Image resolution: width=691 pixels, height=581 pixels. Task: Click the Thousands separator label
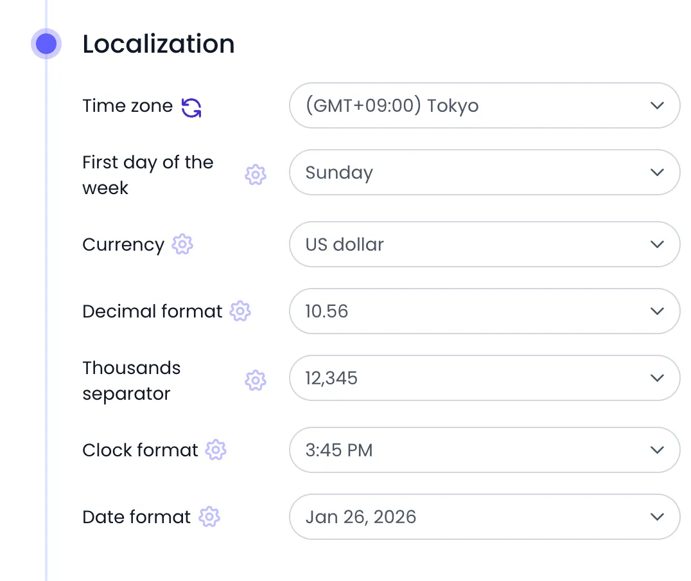(131, 380)
